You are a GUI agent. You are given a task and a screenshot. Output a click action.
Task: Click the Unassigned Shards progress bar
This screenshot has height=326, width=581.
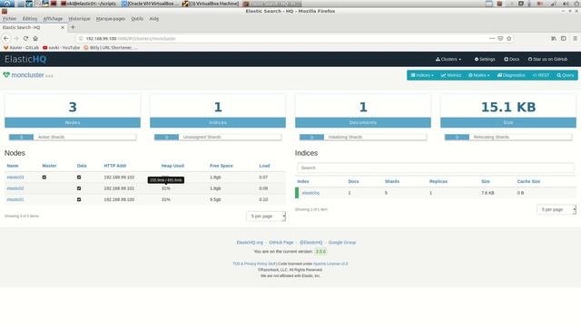218,137
